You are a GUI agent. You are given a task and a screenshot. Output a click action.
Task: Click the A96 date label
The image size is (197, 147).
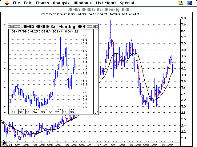pos(66,145)
